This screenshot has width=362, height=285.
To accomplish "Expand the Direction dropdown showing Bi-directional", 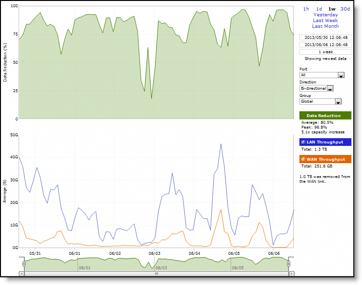I will coord(316,88).
